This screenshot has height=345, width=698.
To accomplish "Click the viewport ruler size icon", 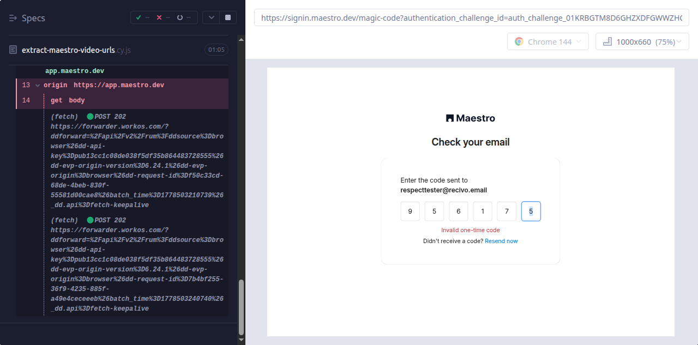I will (x=607, y=41).
